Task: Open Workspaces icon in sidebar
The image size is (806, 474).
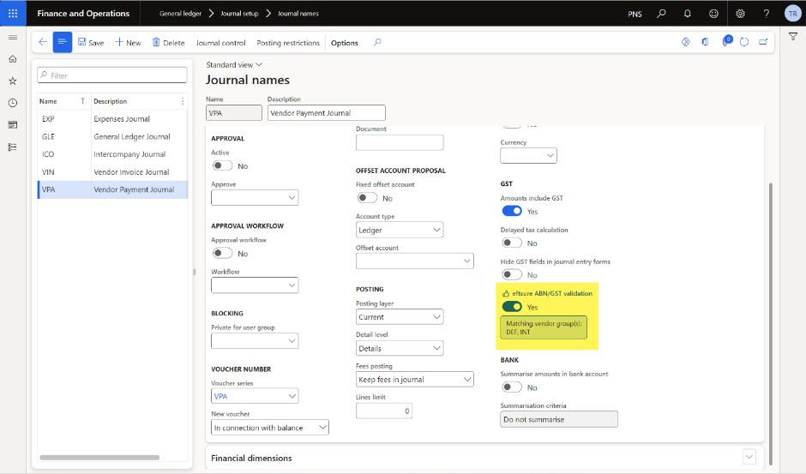Action: click(13, 125)
